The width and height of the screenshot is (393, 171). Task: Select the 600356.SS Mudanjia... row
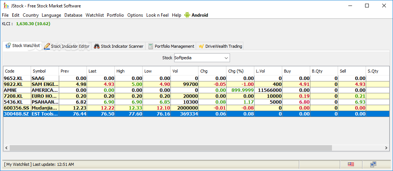(196, 108)
